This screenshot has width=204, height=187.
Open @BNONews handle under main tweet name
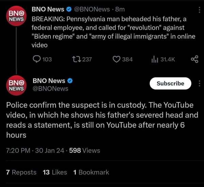tap(50, 89)
